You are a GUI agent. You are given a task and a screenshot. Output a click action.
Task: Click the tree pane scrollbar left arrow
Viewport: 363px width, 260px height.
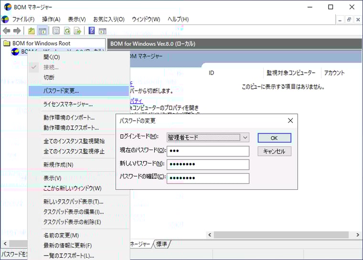(5, 244)
